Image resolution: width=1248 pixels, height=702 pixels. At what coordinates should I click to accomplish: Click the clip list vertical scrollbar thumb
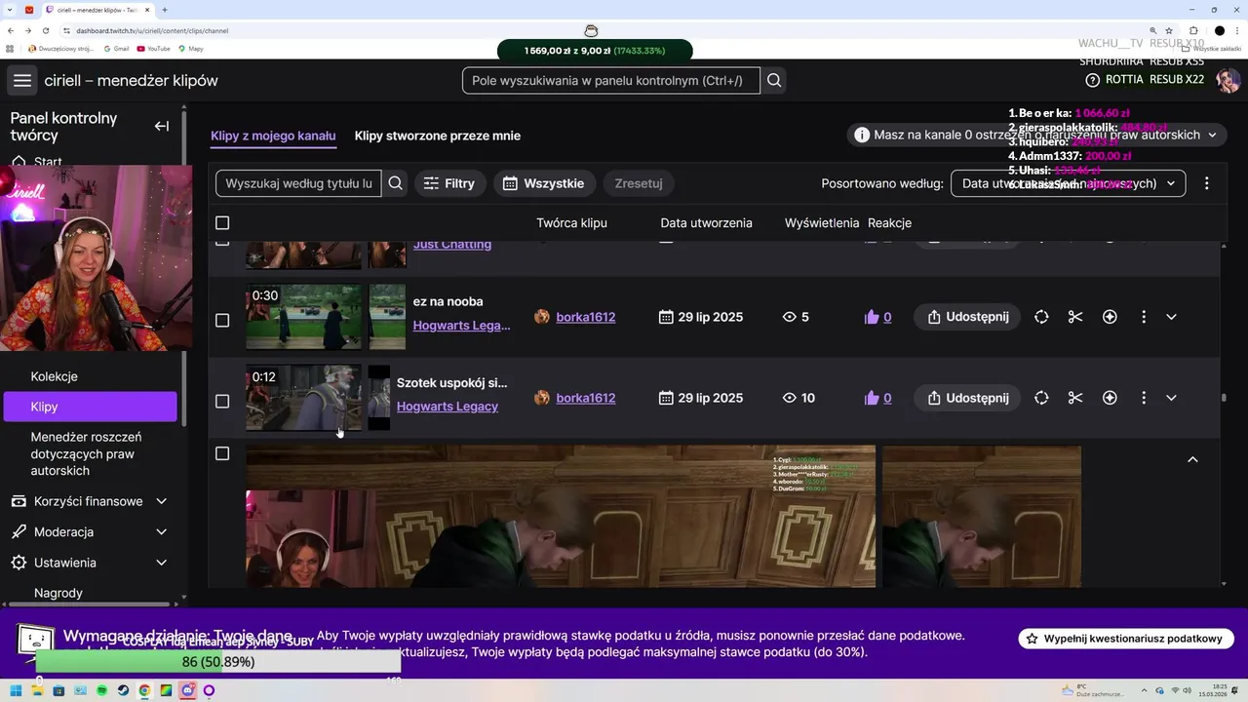pos(1224,398)
